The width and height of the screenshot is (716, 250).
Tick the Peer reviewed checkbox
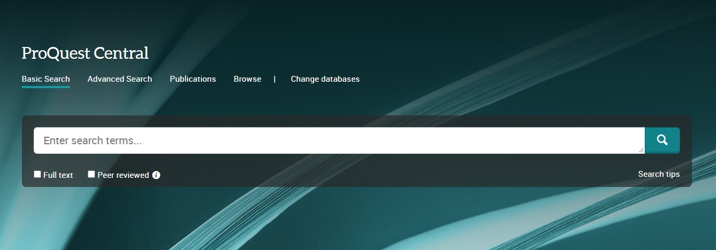91,174
